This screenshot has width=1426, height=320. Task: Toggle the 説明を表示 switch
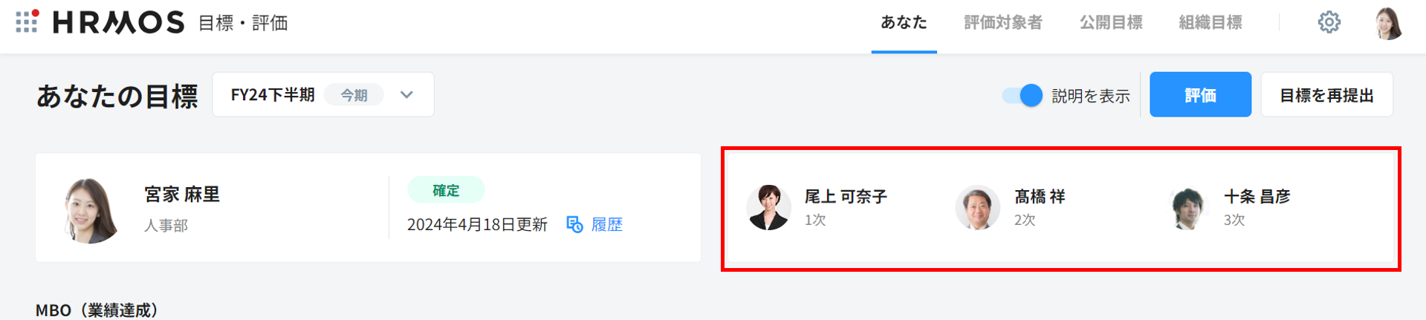coord(1022,95)
